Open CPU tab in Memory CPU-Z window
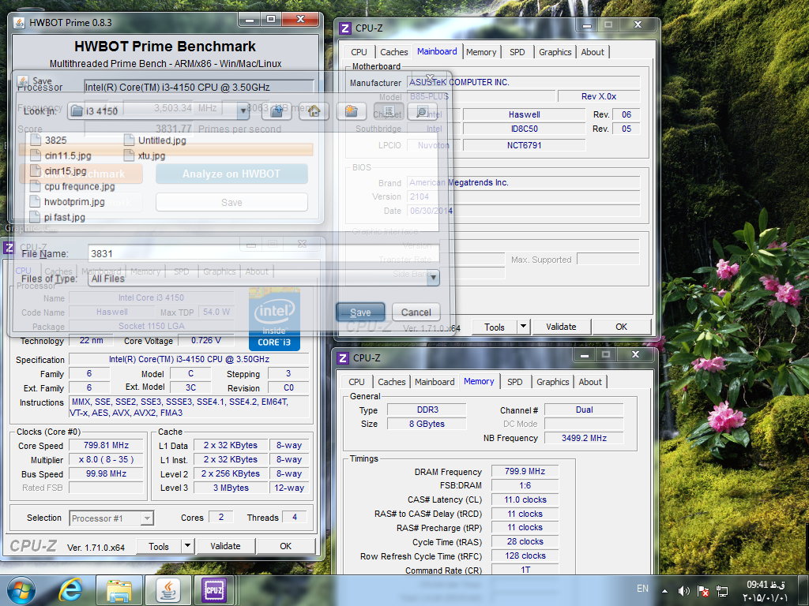 [x=356, y=382]
